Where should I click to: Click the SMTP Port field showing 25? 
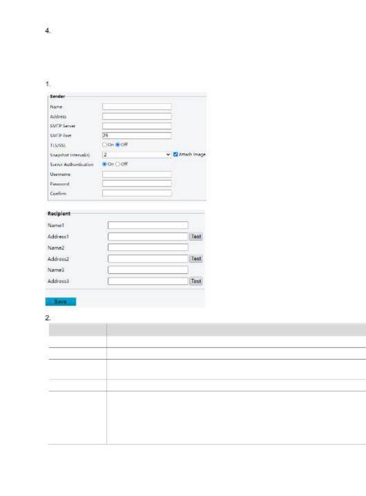137,135
